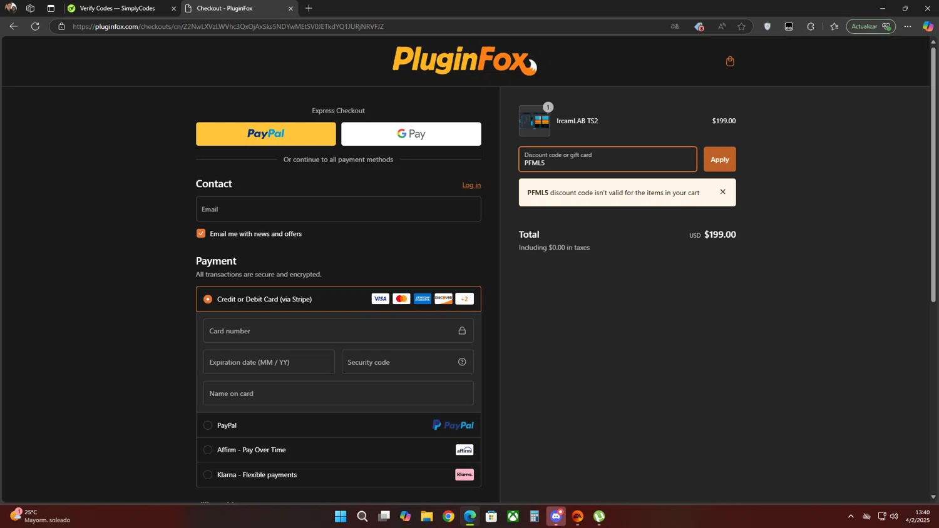Click the Affirm logo badge
Image resolution: width=939 pixels, height=528 pixels.
point(464,450)
